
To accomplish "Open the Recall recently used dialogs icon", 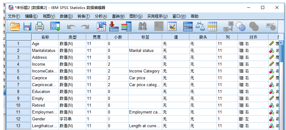I will click(x=55, y=26).
